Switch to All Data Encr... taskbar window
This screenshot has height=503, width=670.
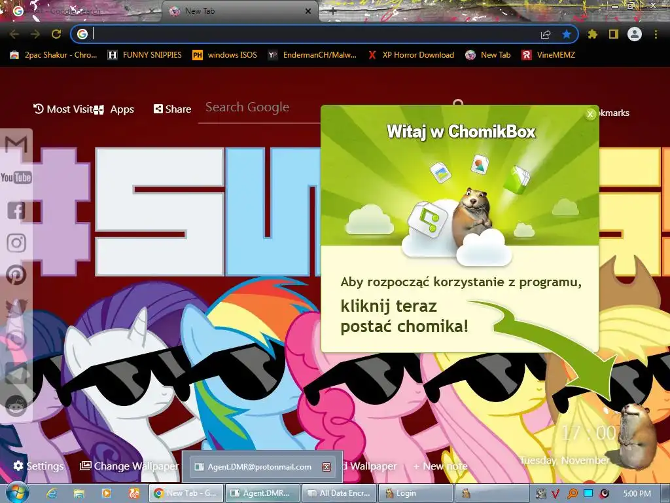[x=339, y=493]
